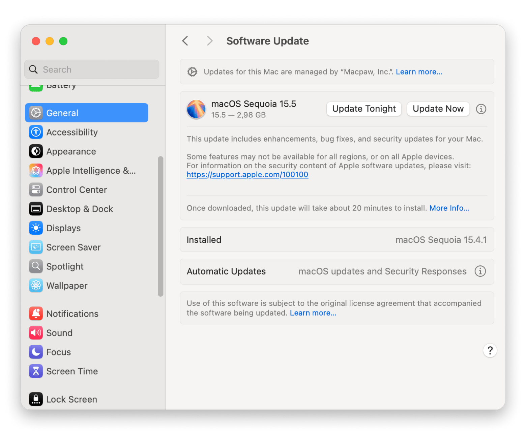The width and height of the screenshot is (526, 437).
Task: Open Displays settings via its icon
Action: (x=36, y=228)
